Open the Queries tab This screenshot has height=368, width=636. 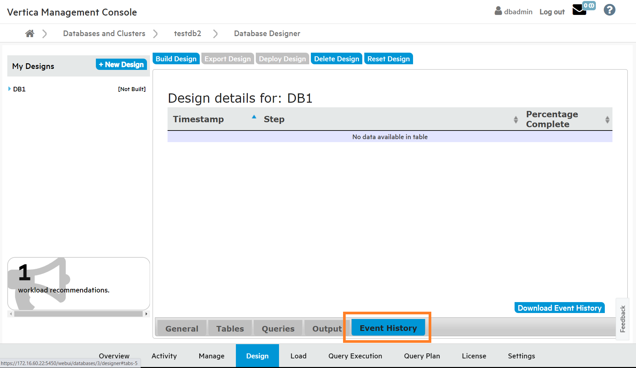(x=278, y=329)
